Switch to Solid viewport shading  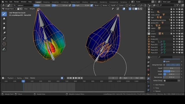coord(136,9)
